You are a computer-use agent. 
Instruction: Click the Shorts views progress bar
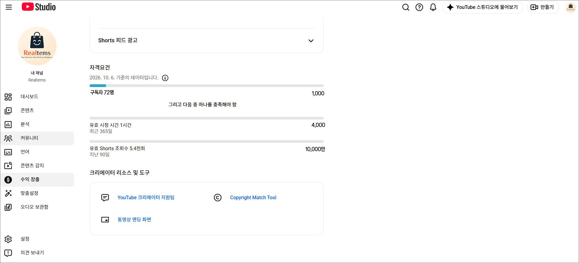pos(207,141)
